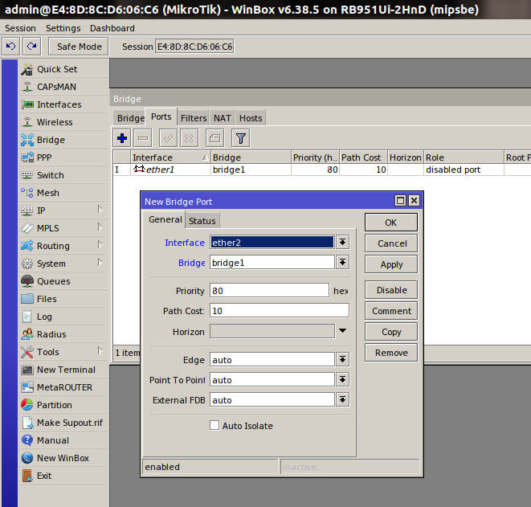Switch to the Status tab in dialog
531x507 pixels.
pos(202,221)
